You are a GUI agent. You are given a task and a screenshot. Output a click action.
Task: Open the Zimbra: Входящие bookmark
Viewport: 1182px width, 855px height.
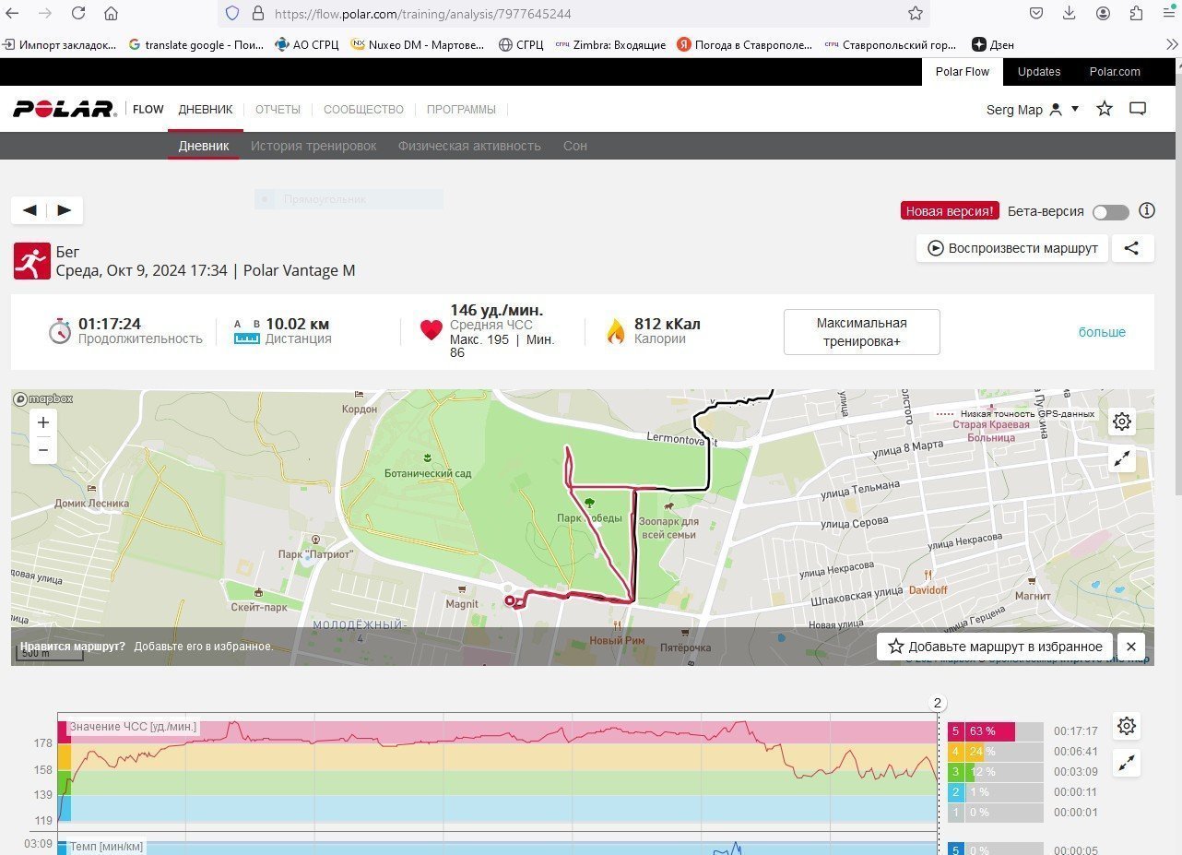tap(610, 44)
